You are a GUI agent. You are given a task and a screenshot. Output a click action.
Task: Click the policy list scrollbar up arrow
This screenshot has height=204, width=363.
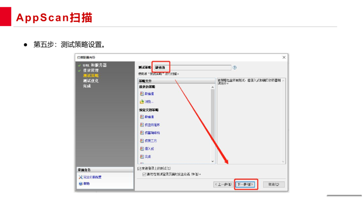212,87
